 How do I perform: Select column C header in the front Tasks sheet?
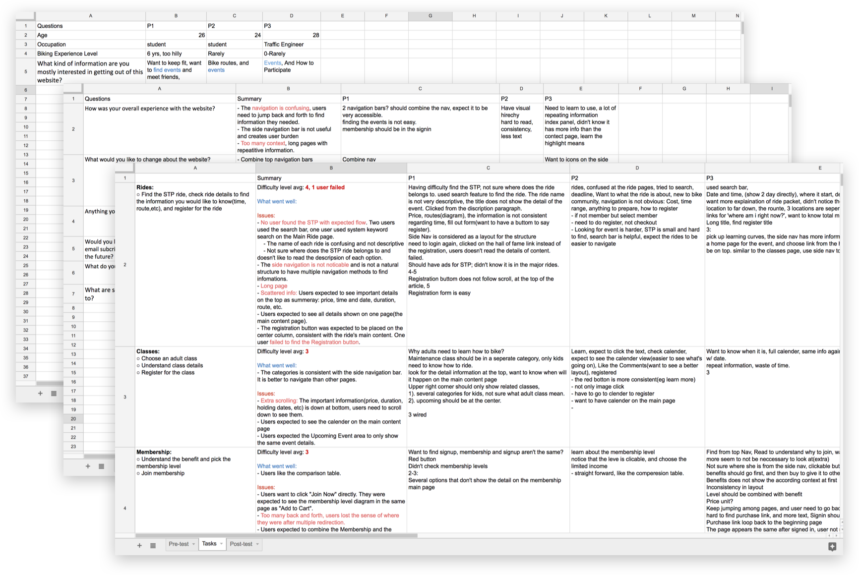488,168
